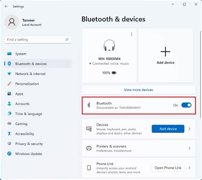This screenshot has height=180, width=202.
Task: Turn off the Bluetooth toggle
Action: pos(186,105)
